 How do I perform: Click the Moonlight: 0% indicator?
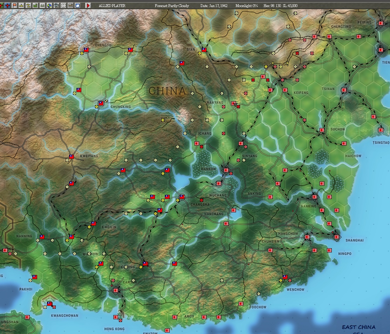[247, 6]
